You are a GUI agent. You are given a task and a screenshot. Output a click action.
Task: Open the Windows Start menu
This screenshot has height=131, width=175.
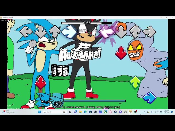[x=40, y=112]
